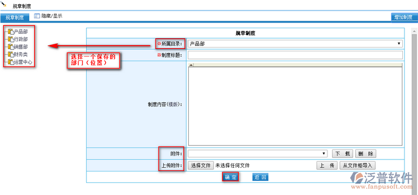Click the 销售部 folder icon
This screenshot has height=195, width=418.
click(x=10, y=47)
